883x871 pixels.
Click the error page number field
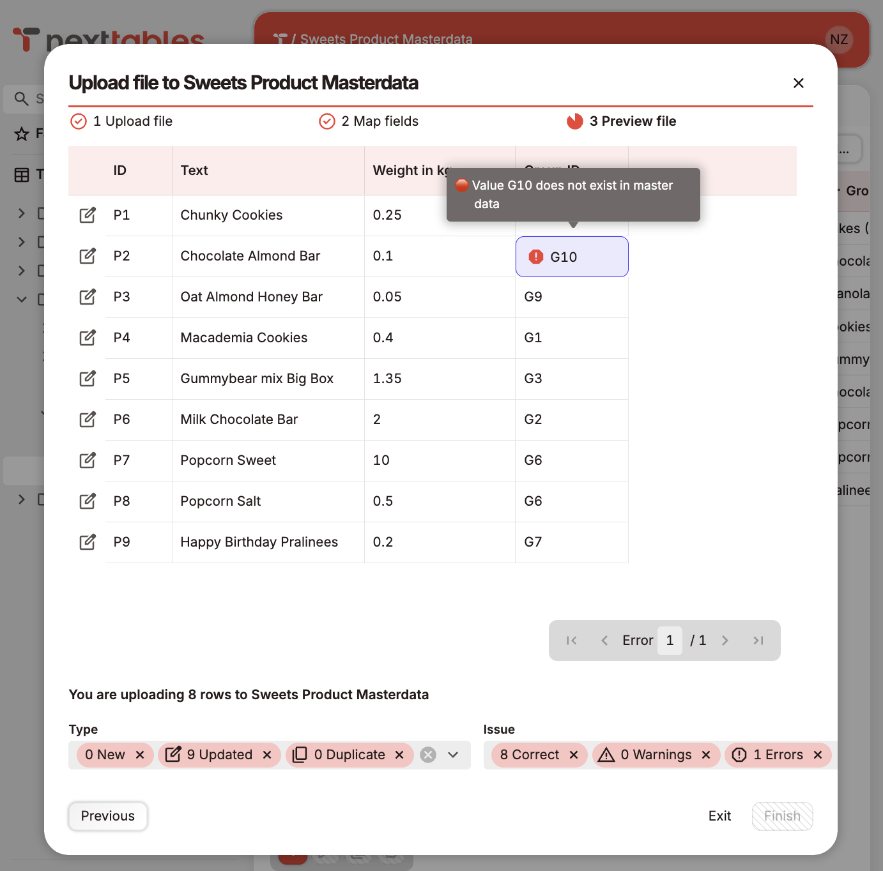point(670,640)
